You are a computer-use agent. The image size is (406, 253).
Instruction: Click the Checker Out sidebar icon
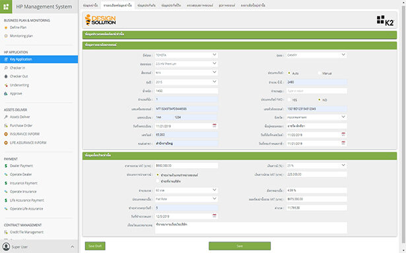click(x=6, y=76)
